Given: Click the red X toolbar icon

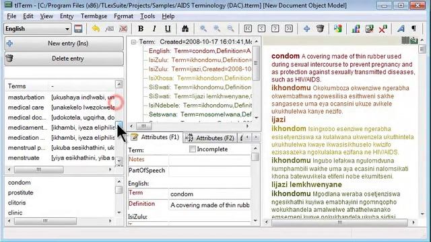Looking at the screenshot, I should click(383, 28).
